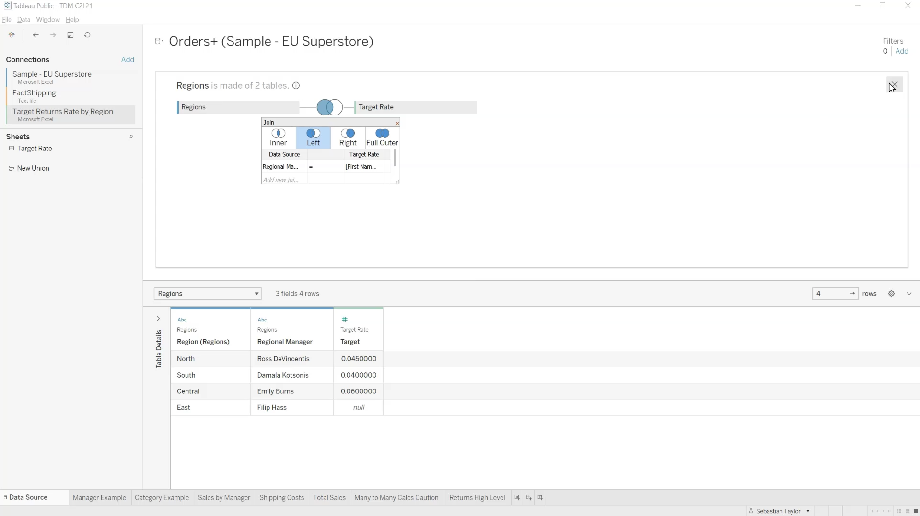Expand the Table Details pane
Screen dimensions: 920x516
point(158,319)
